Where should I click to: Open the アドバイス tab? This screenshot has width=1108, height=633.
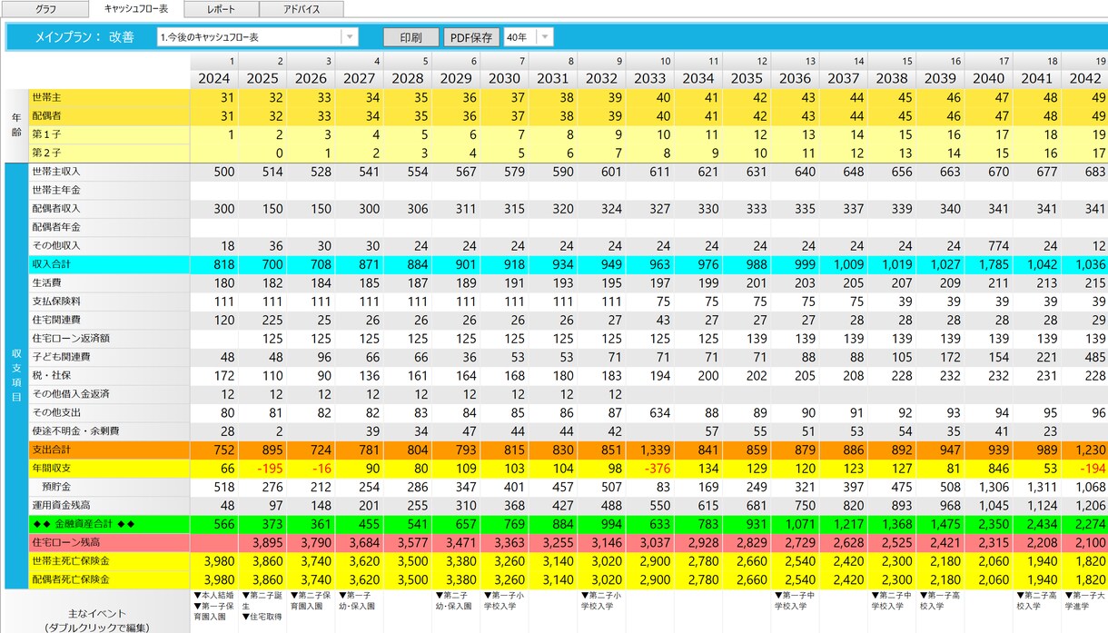coord(302,9)
